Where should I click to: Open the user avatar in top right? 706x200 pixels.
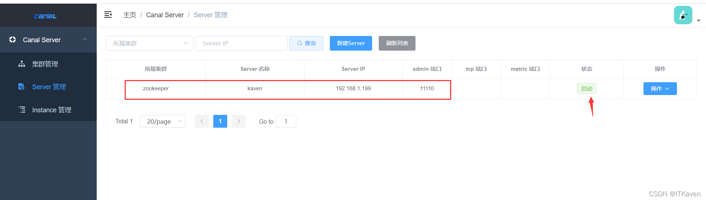coord(683,15)
